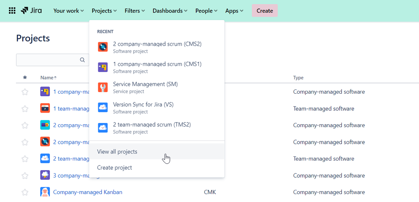419x202 pixels.
Task: Open the People dropdown
Action: [x=206, y=10]
